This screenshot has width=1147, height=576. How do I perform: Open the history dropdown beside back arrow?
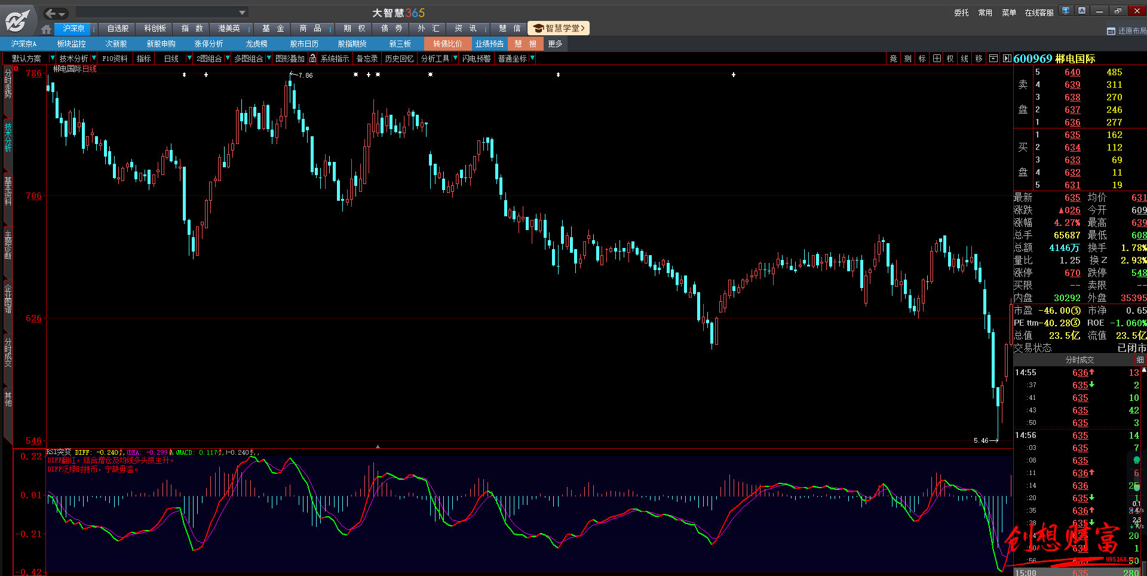point(62,14)
